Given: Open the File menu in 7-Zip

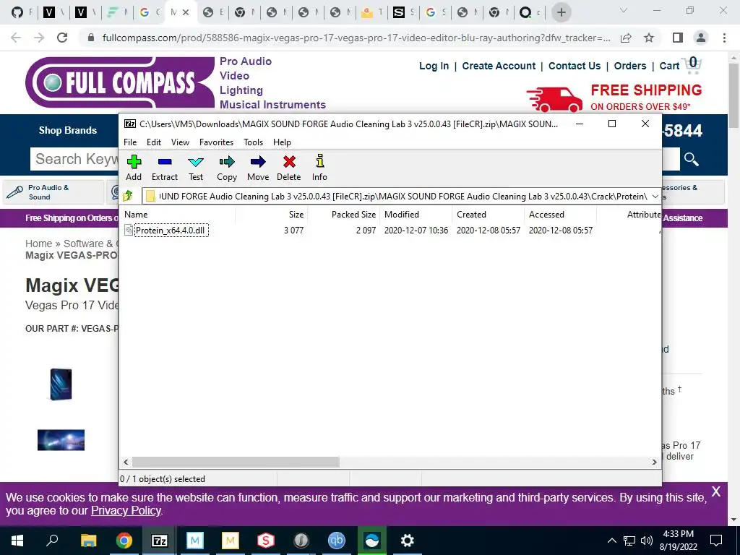Looking at the screenshot, I should coord(130,142).
